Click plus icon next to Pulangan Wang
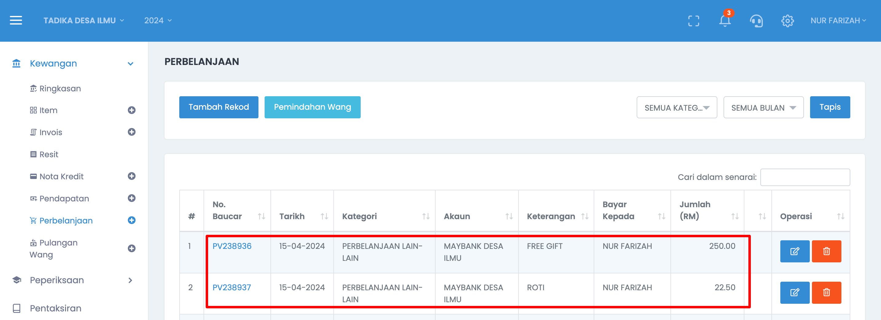881x320 pixels. pyautogui.click(x=132, y=248)
